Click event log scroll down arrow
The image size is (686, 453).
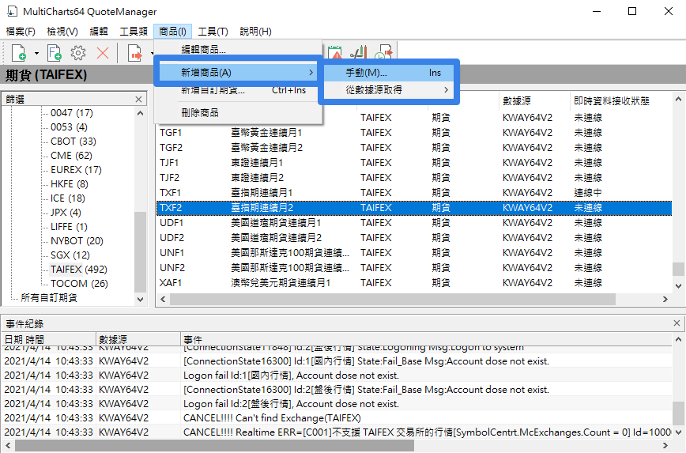pyautogui.click(x=678, y=432)
